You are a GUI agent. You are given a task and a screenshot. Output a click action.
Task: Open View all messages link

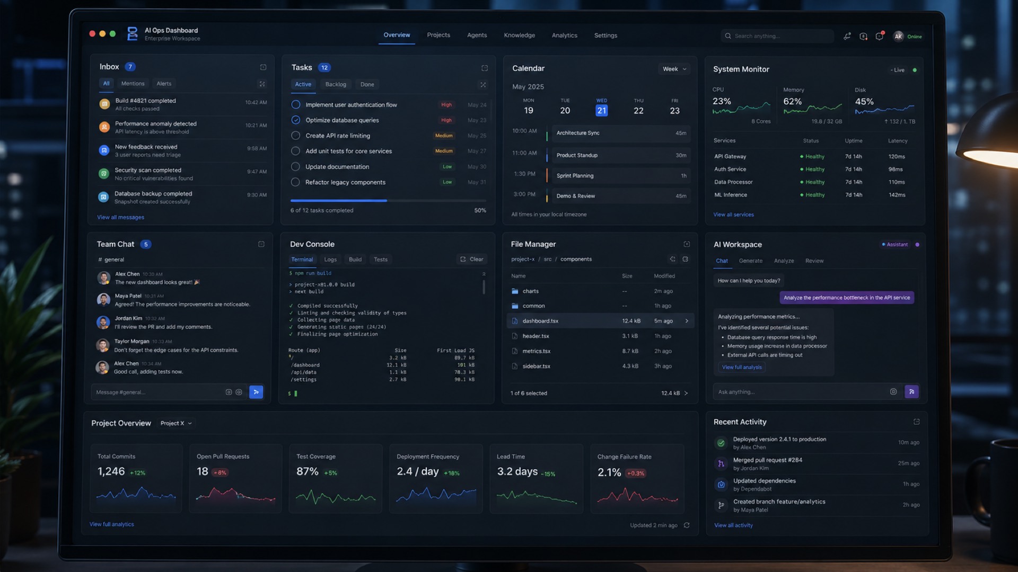tap(120, 218)
